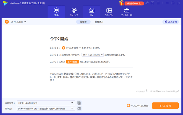Maximize the 4Videosoft window
This screenshot has width=183, height=115.
(x=173, y=3)
